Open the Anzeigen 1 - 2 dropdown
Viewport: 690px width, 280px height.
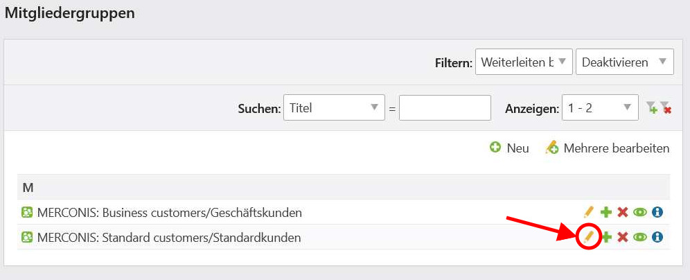click(600, 107)
